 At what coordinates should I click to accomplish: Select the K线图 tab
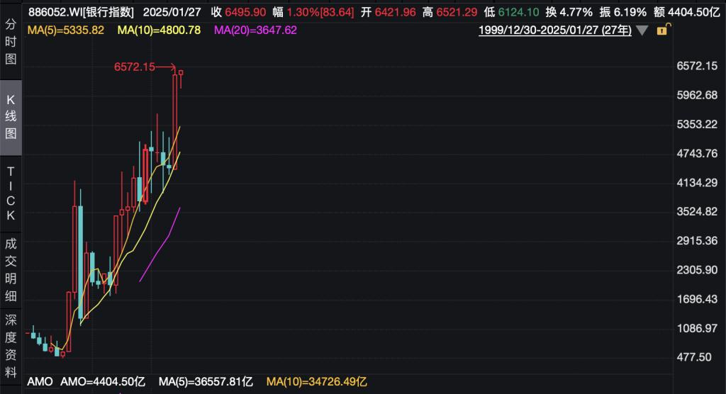click(11, 117)
